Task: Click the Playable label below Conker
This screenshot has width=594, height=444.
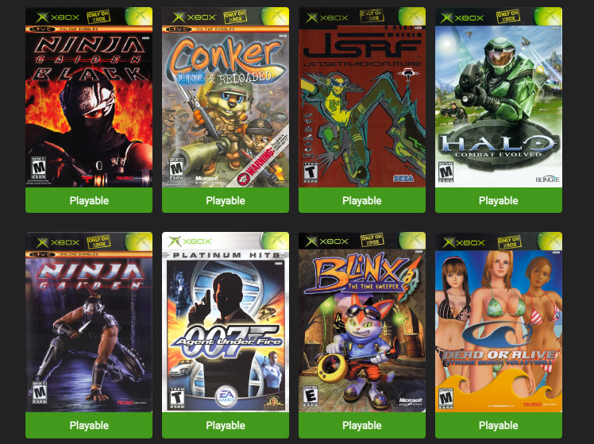Action: pos(226,200)
